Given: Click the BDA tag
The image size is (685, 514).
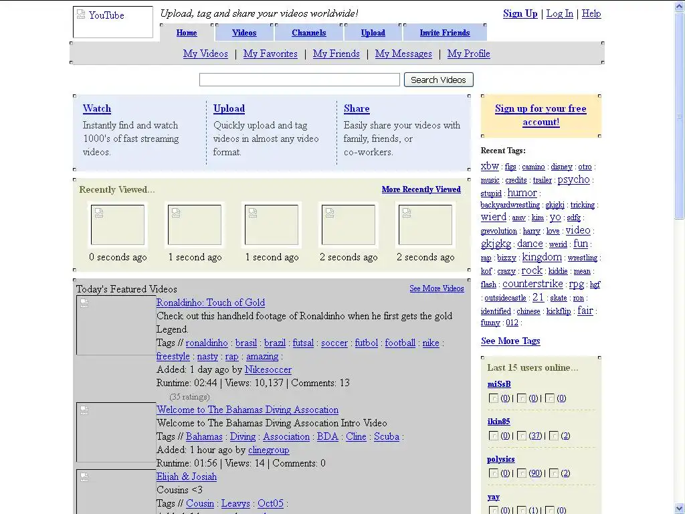Looking at the screenshot, I should [328, 436].
